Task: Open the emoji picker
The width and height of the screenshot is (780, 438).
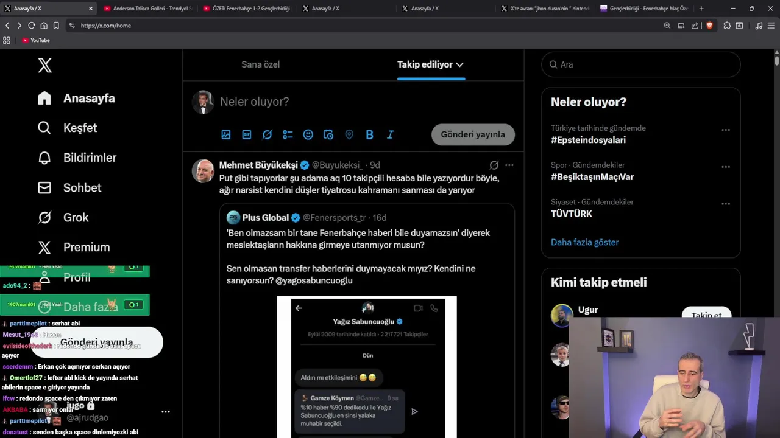Action: pos(308,134)
